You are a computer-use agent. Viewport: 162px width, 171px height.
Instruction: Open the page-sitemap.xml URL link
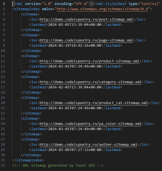86,40
